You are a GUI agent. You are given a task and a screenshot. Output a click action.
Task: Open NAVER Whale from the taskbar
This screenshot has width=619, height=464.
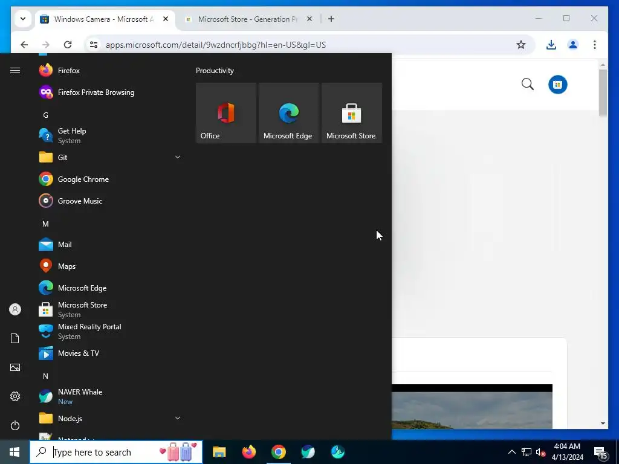(x=308, y=452)
